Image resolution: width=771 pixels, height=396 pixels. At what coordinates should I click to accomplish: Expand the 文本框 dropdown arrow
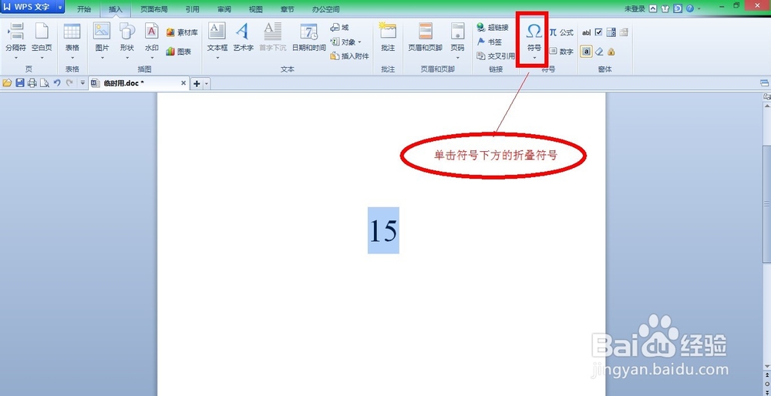tap(217, 58)
